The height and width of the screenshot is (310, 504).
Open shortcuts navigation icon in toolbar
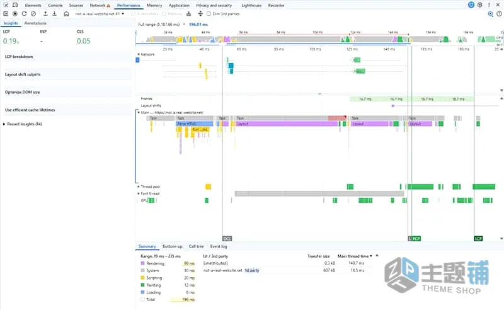click(200, 13)
